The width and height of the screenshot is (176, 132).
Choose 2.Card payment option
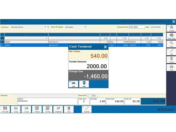(x=26, y=109)
